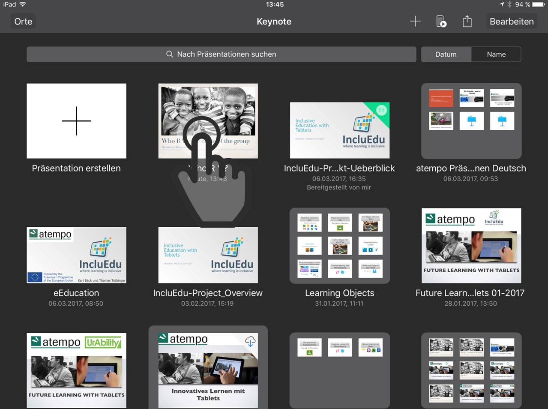Viewport: 548px width, 409px height.
Task: Tap the 31.01.2017, 11:11 date text
Action: (339, 304)
